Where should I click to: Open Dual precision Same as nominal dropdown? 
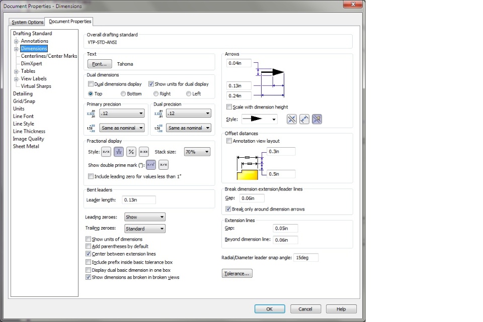click(189, 128)
